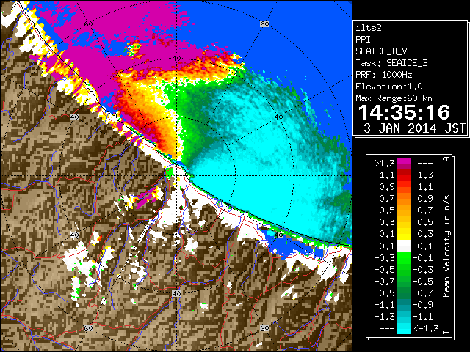This screenshot has width=470, height=352.
Task: Click the 'Task: SEAICE_B' line
Action: (391, 63)
